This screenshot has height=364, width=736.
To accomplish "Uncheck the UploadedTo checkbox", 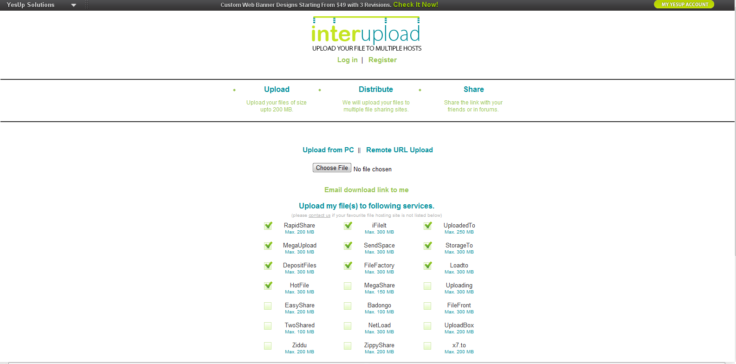I will 427,226.
